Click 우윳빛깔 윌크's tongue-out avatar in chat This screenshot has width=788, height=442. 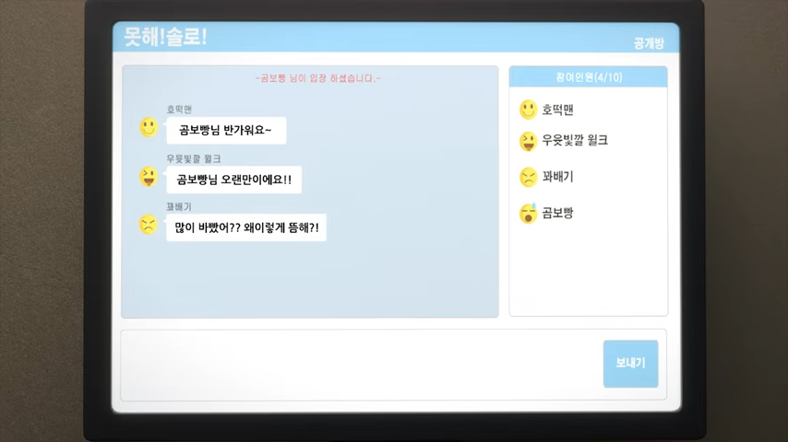[x=149, y=176]
